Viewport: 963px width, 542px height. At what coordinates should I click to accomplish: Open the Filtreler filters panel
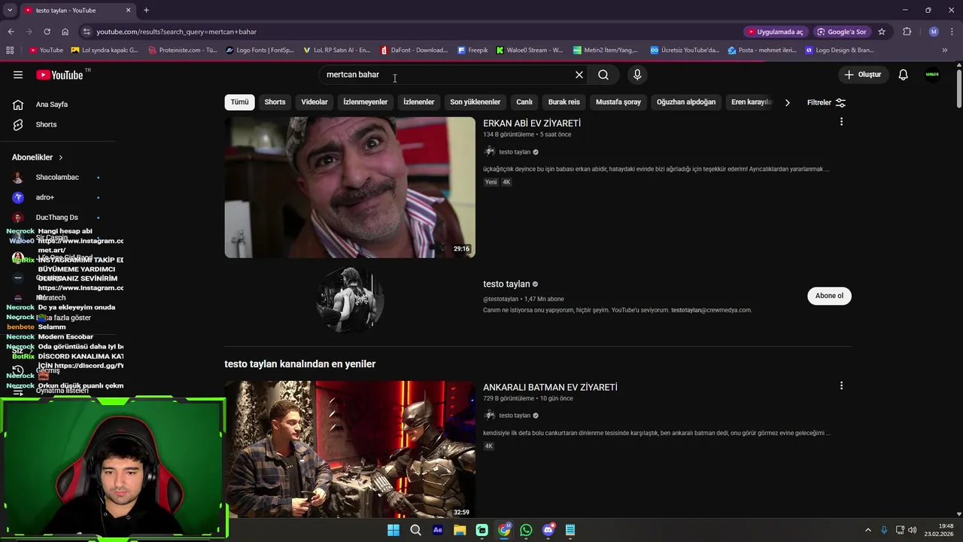826,102
